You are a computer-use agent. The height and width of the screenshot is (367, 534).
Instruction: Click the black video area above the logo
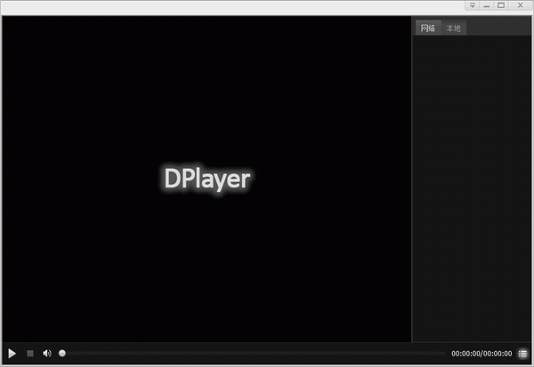[x=206, y=89]
